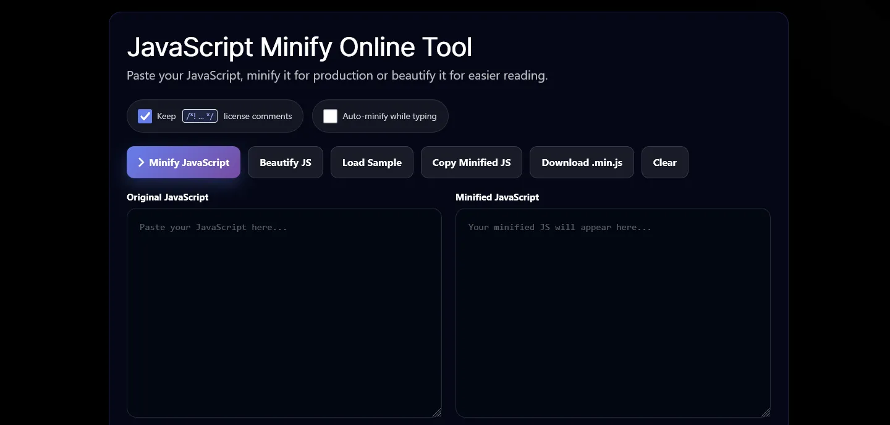Copy the minified JavaScript output
This screenshot has width=890, height=425.
point(471,162)
